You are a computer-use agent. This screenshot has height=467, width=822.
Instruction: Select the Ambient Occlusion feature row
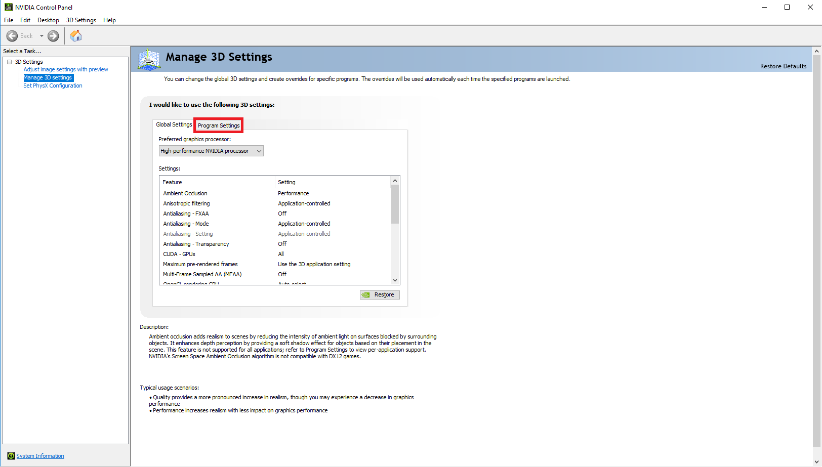point(275,193)
